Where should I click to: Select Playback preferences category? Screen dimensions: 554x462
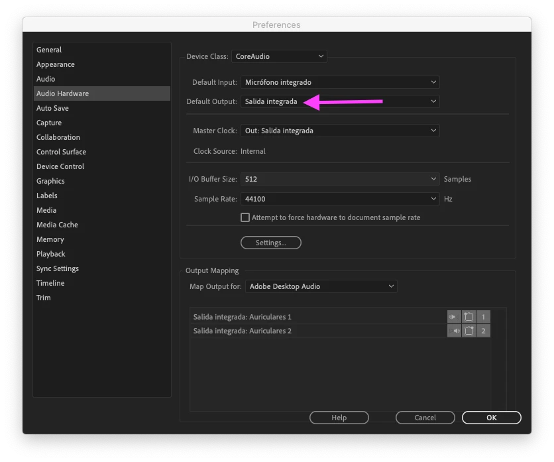102,254
